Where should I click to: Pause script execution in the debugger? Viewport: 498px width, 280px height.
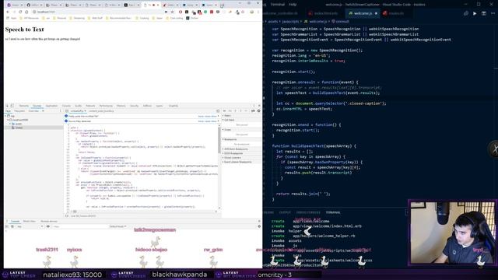click(224, 110)
